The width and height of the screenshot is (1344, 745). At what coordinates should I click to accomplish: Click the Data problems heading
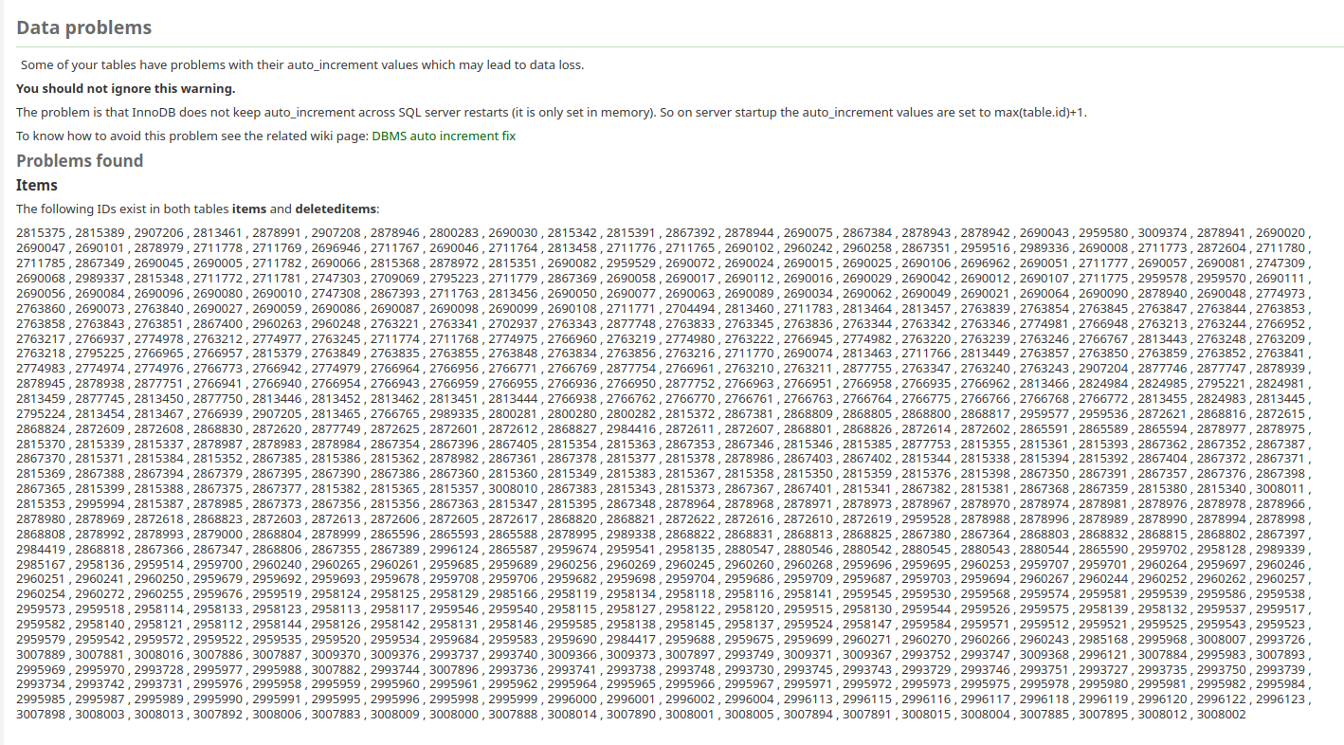pos(83,27)
